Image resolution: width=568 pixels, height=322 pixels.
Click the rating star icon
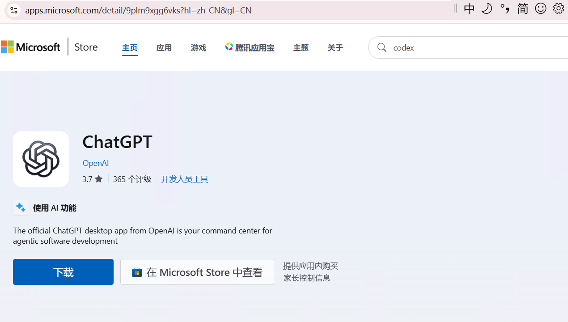click(x=99, y=179)
